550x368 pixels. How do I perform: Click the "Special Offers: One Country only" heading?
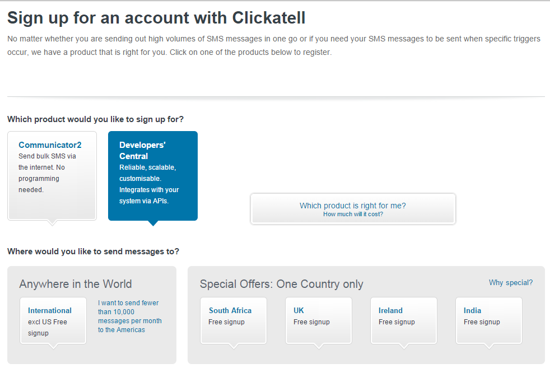point(281,285)
